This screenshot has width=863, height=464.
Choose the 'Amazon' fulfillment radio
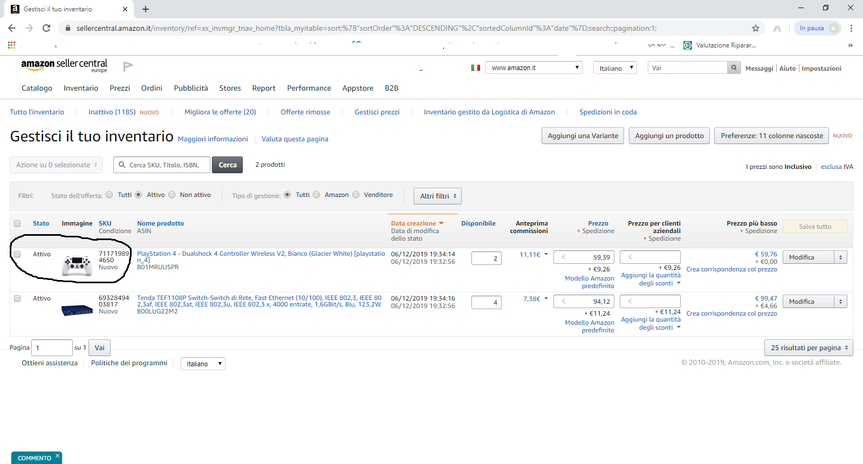pos(317,195)
